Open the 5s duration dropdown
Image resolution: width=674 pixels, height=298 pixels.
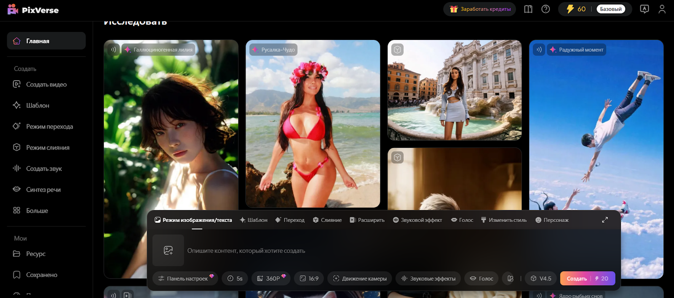click(235, 278)
